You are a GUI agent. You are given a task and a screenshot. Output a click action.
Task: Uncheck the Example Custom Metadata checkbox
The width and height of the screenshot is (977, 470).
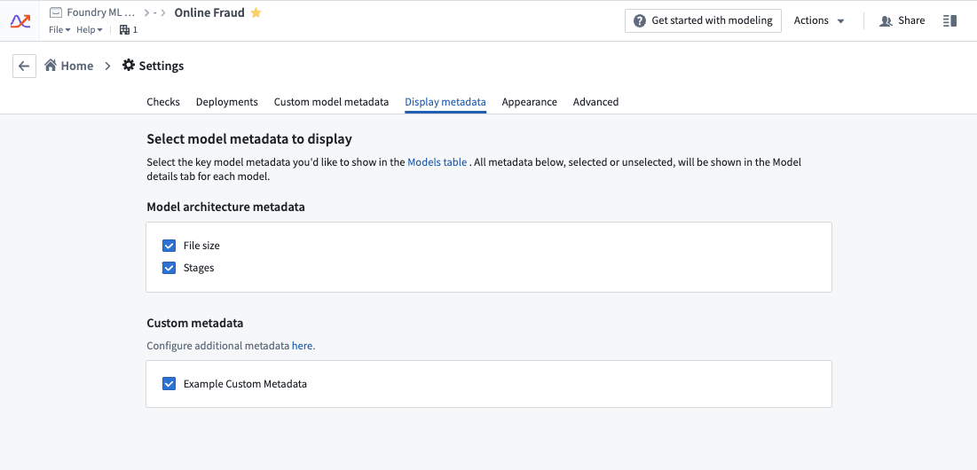tap(169, 383)
